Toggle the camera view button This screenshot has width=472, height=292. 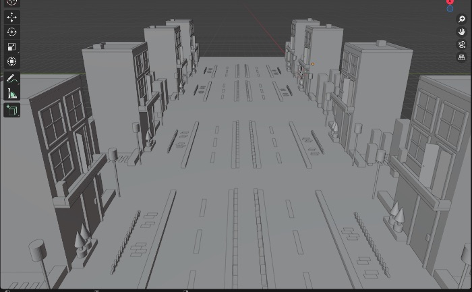pyautogui.click(x=461, y=45)
